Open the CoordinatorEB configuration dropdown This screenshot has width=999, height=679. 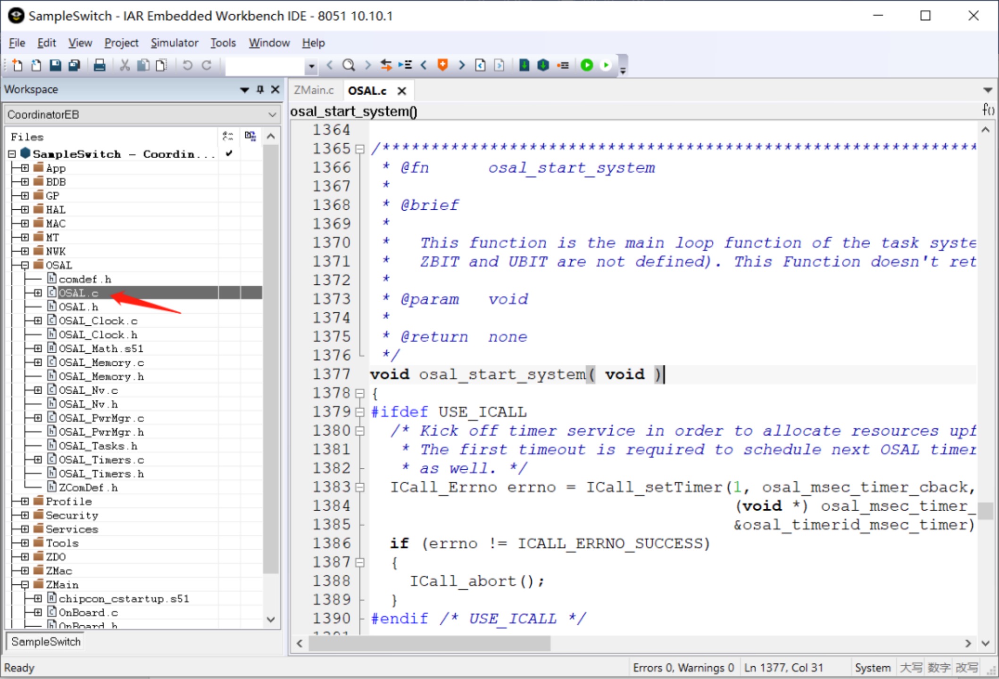[x=272, y=115]
